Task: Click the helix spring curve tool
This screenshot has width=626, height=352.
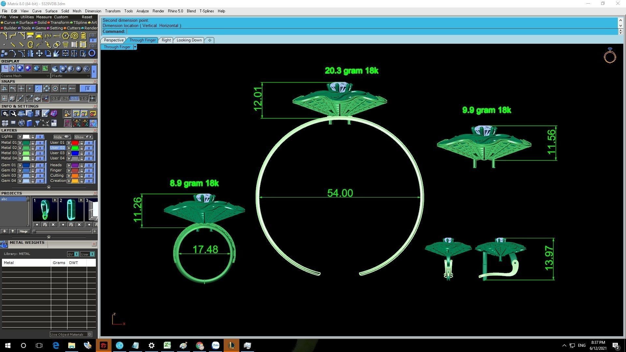Action: click(83, 36)
